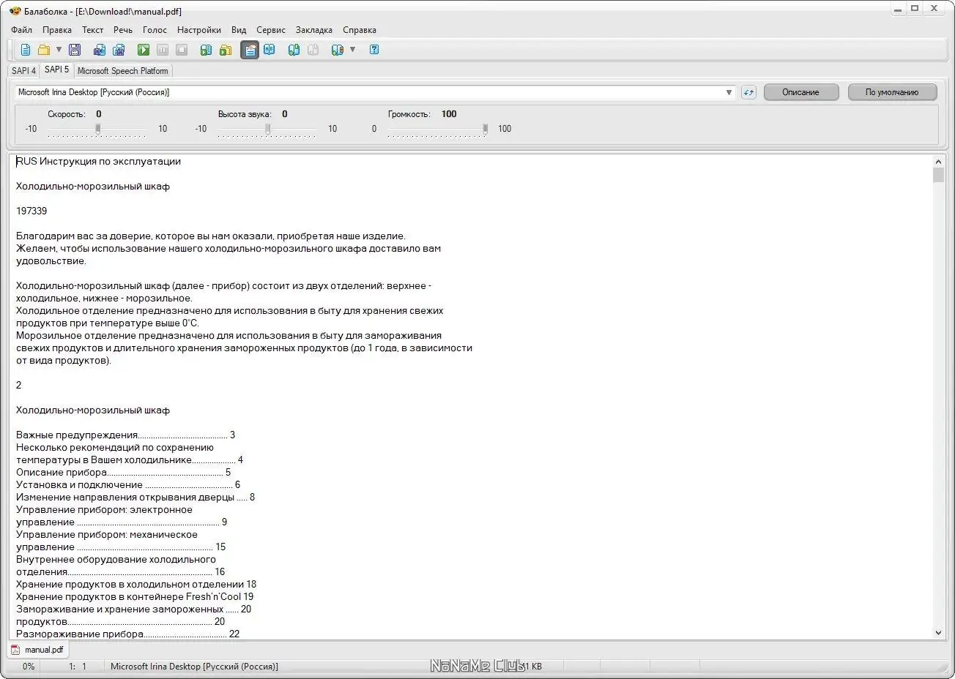Click the По умолчанию button

tap(892, 92)
